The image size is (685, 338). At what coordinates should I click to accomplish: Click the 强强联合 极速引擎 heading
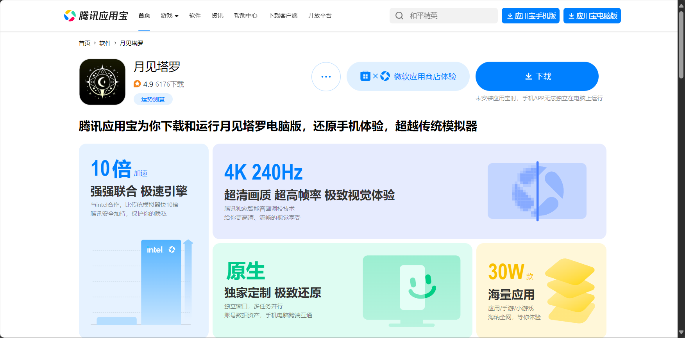pos(139,191)
